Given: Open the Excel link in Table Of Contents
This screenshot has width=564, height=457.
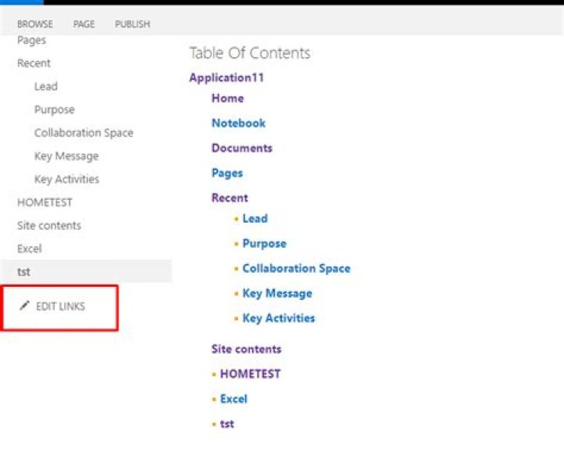Looking at the screenshot, I should pyautogui.click(x=233, y=399).
